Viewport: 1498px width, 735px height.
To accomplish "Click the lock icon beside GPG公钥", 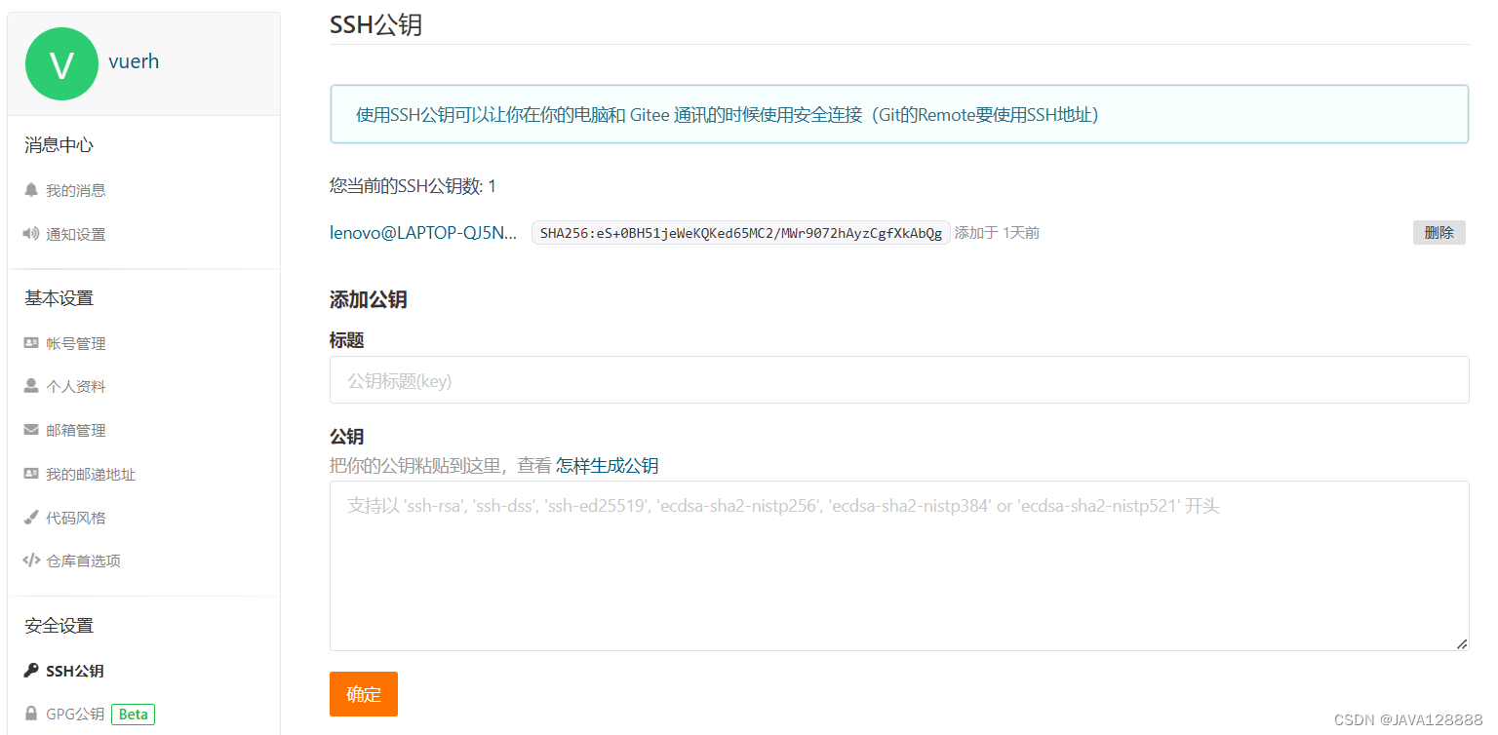I will [x=30, y=714].
